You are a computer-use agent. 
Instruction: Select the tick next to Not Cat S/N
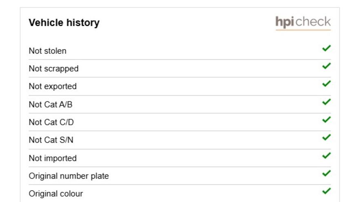pyautogui.click(x=327, y=137)
